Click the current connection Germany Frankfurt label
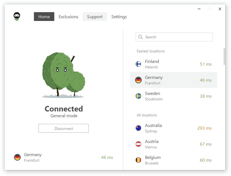The height and width of the screenshot is (176, 231). point(33,158)
